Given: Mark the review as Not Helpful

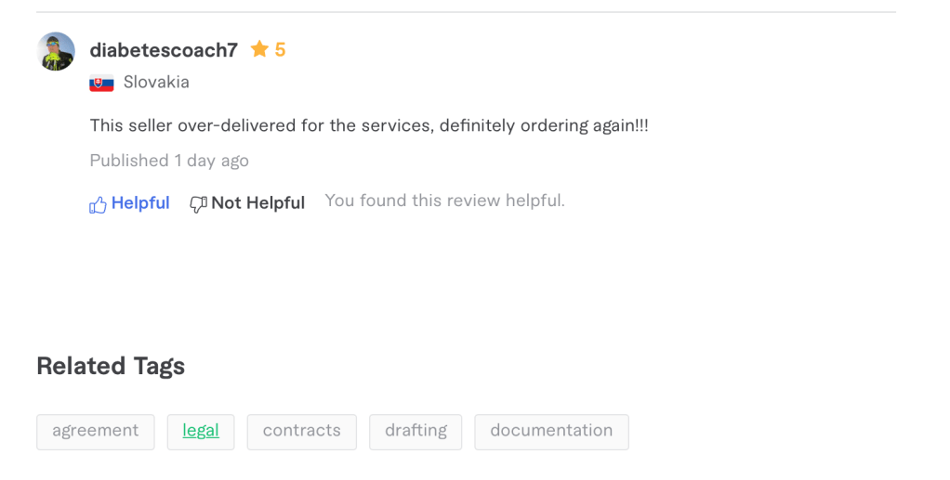Looking at the screenshot, I should point(257,203).
